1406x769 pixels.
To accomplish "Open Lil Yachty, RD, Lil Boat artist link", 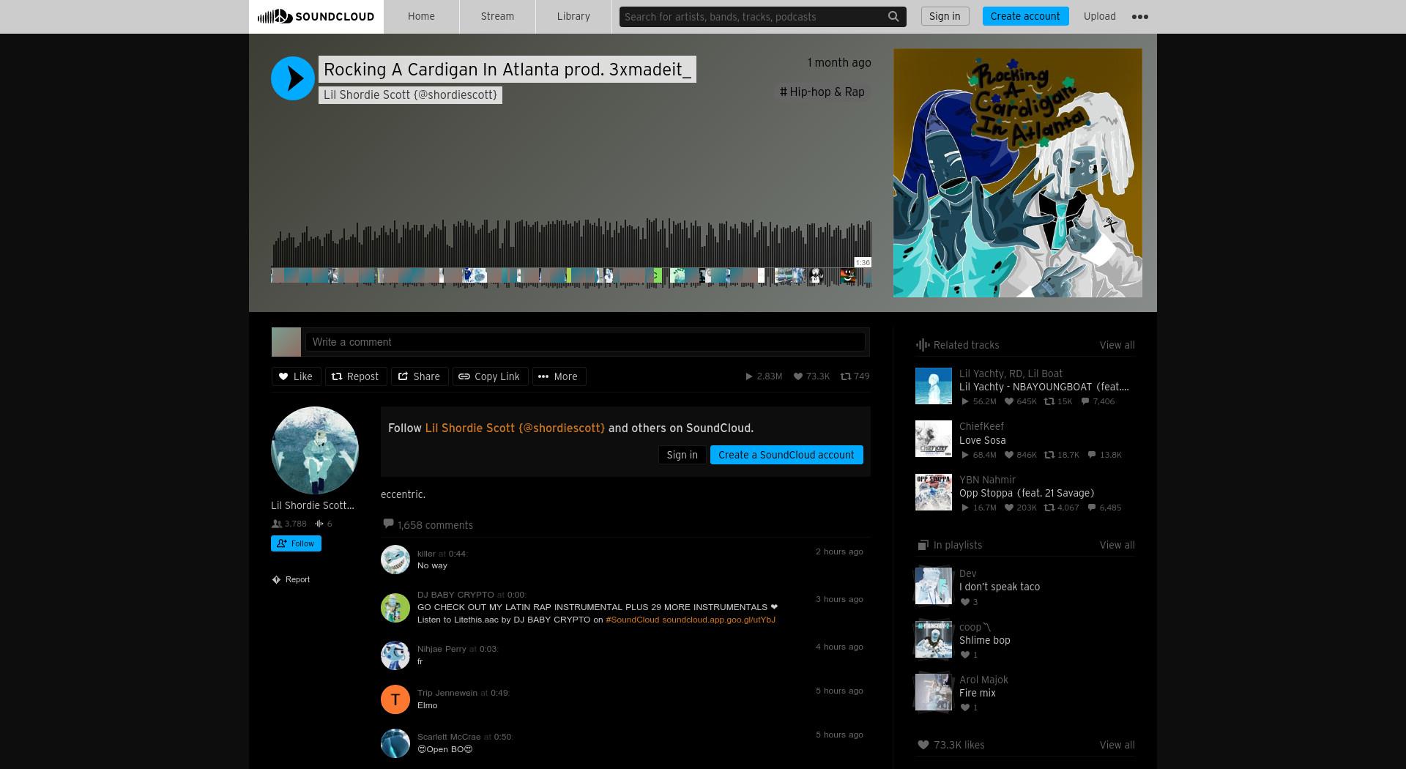I will (x=1011, y=374).
